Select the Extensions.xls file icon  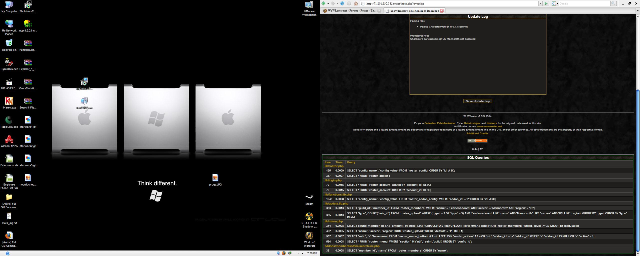coord(9,160)
